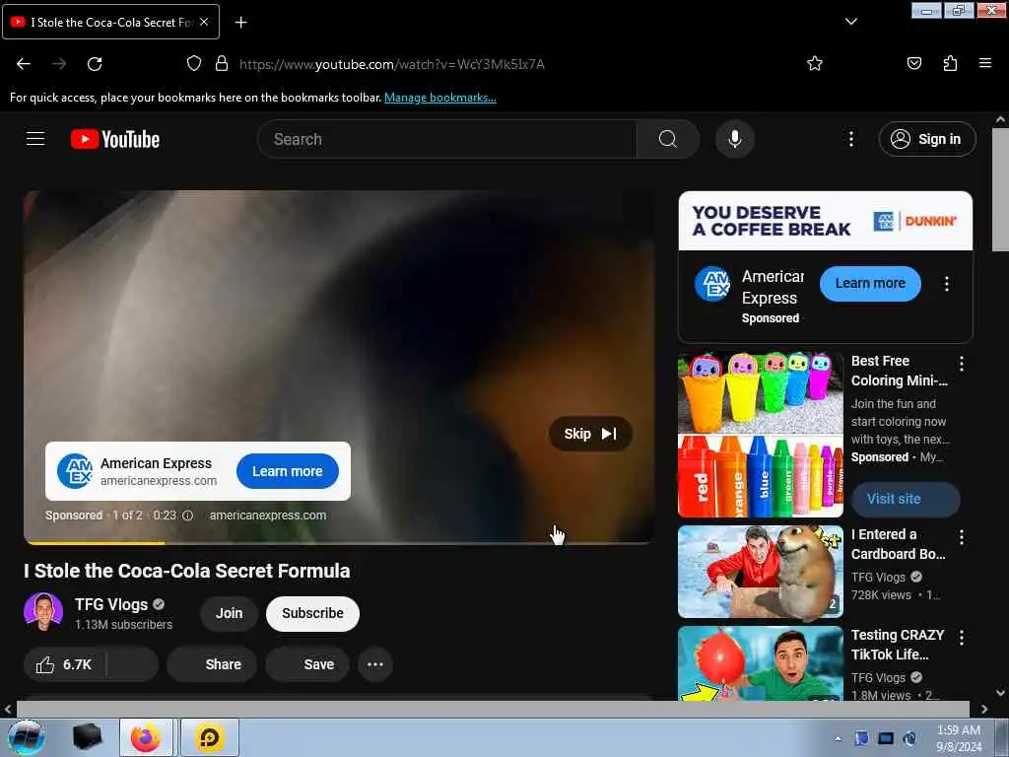Open a new browser tab
The image size is (1009, 757).
[240, 23]
